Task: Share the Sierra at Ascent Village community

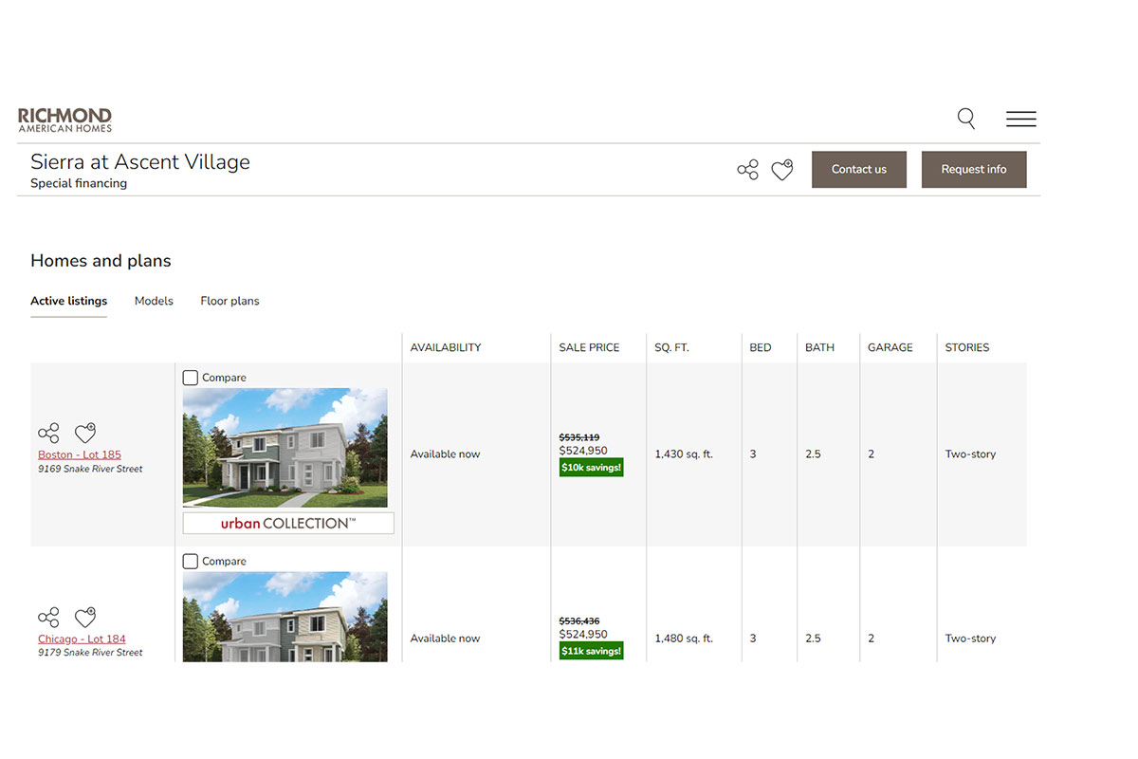Action: tap(748, 170)
